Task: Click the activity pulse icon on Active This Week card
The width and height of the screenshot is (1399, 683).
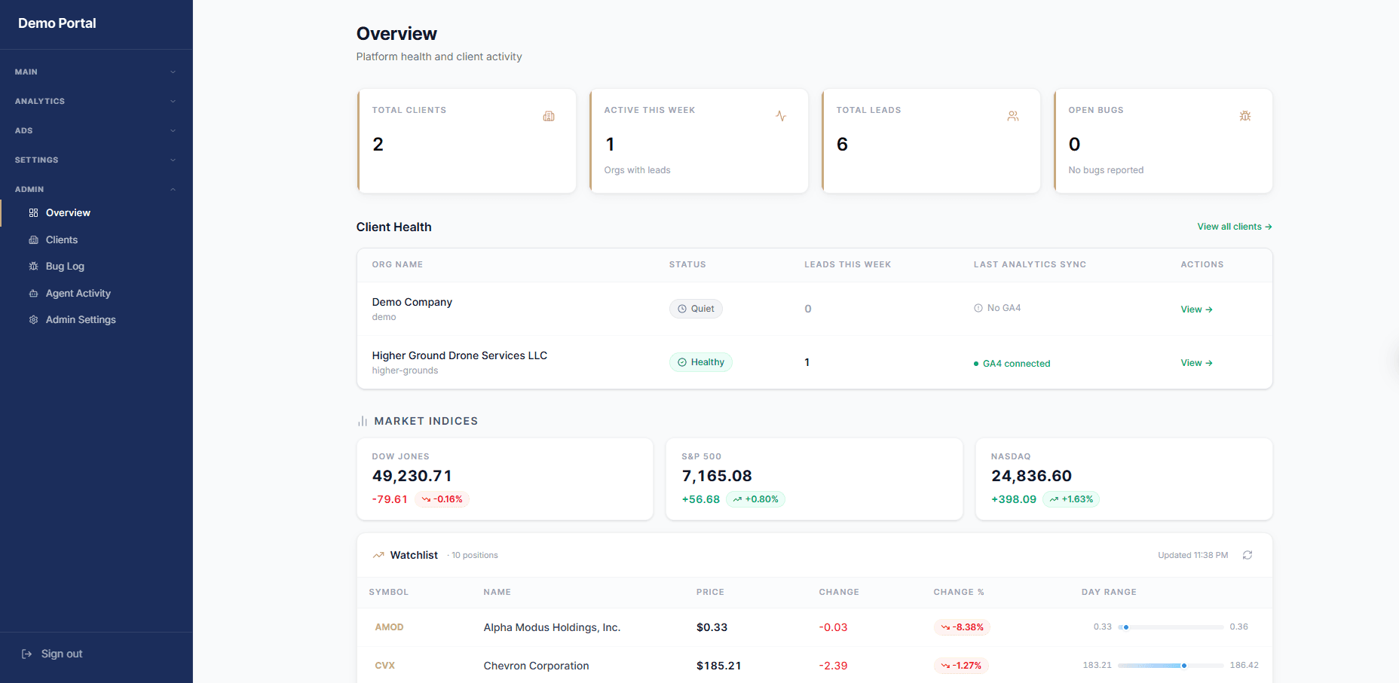Action: pos(781,116)
